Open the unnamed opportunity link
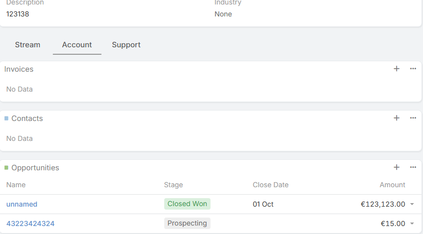Screen dimensions: 423x234 click(x=22, y=204)
